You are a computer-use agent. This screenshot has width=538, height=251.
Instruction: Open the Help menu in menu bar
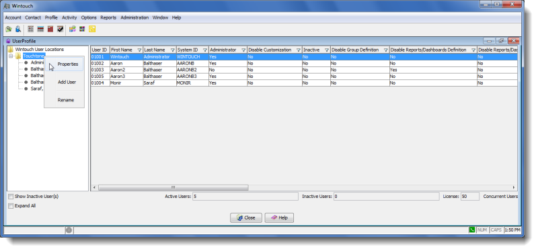176,17
